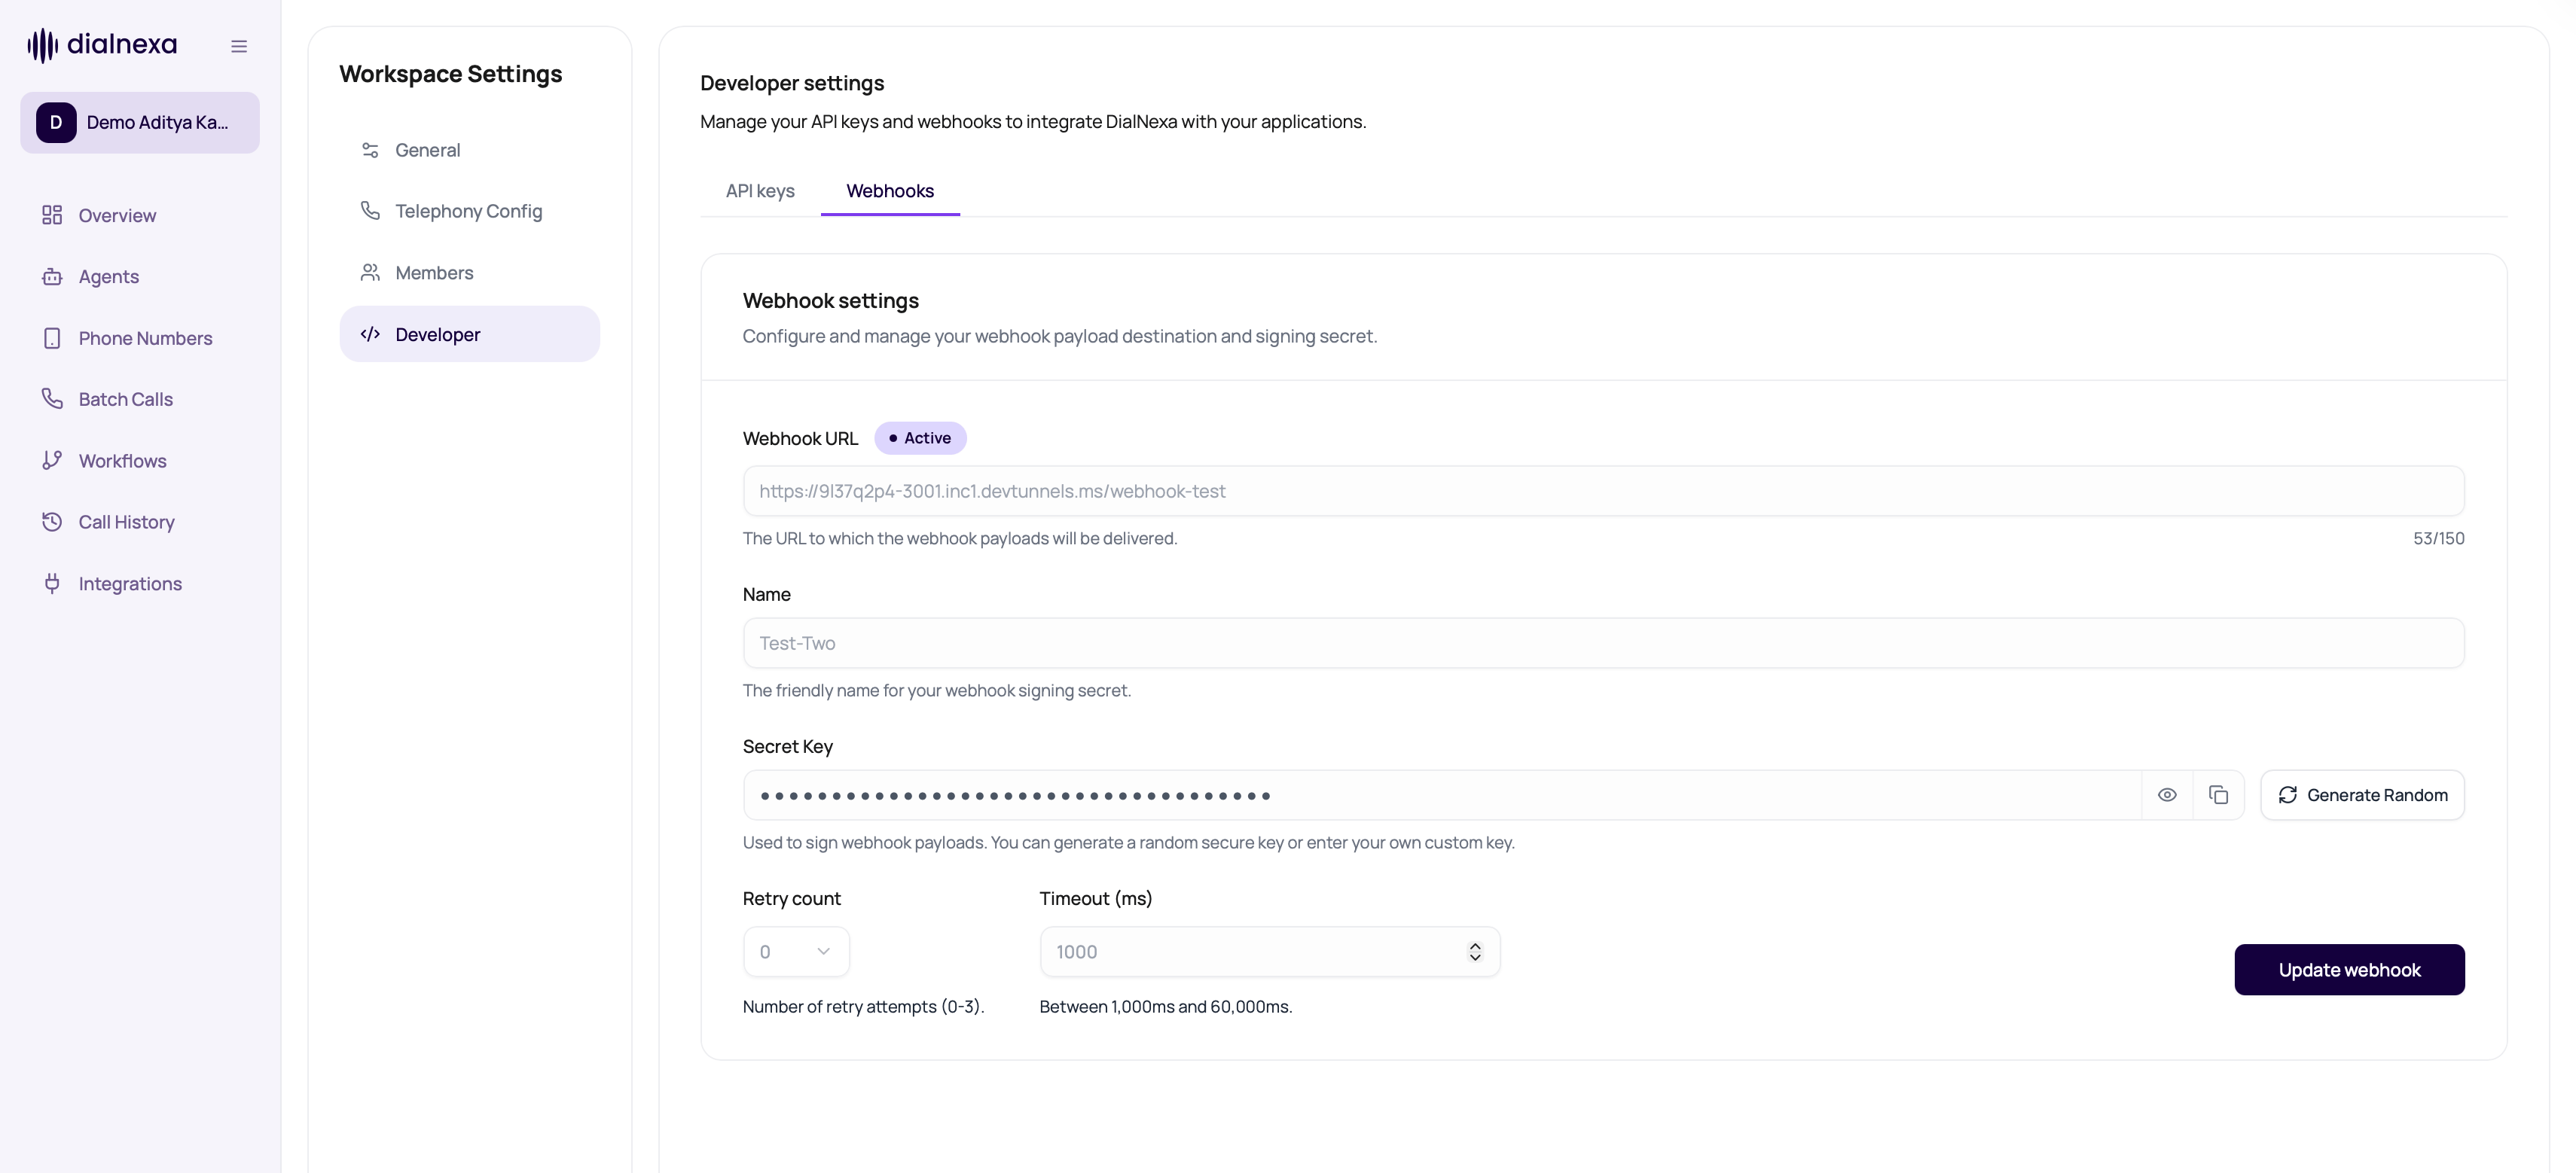Viewport: 2576px width, 1173px height.
Task: Open Telephony Config settings
Action: click(x=469, y=211)
